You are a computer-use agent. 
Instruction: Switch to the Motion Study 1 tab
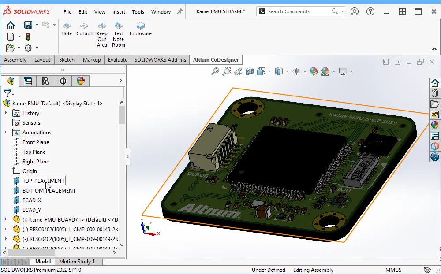click(x=77, y=262)
